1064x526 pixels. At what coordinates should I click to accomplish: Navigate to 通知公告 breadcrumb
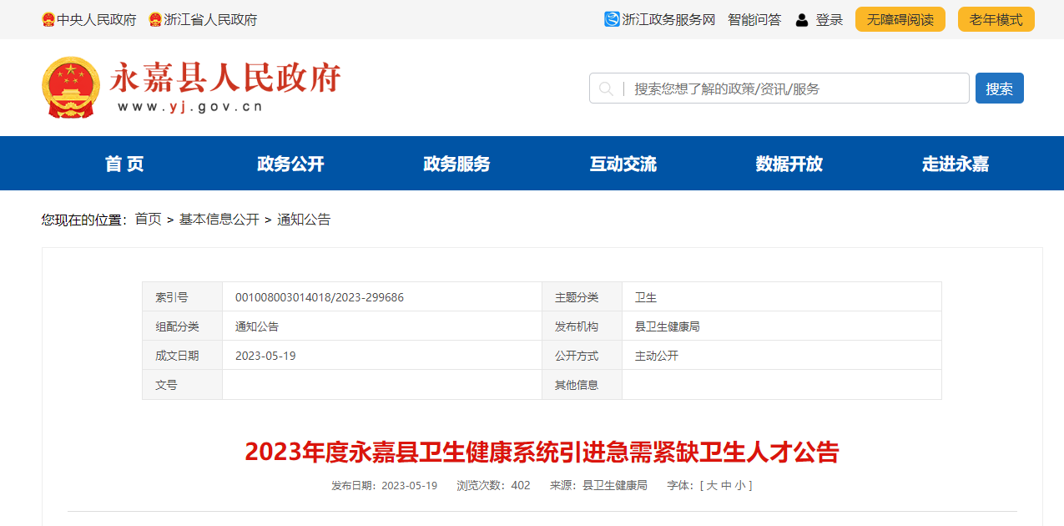coord(304,220)
